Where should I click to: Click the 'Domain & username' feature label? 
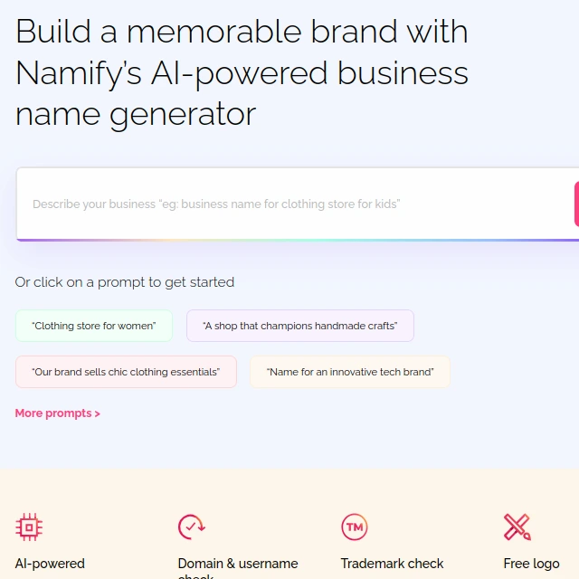pos(238,564)
